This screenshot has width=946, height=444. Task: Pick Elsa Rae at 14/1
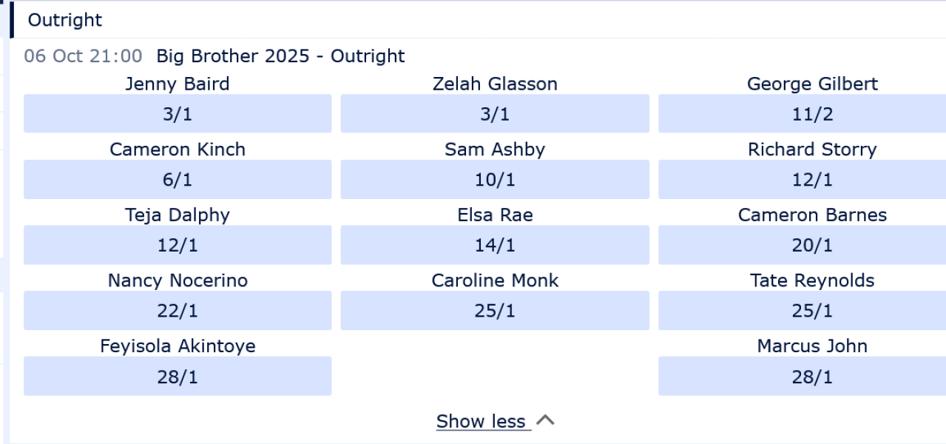pos(495,246)
